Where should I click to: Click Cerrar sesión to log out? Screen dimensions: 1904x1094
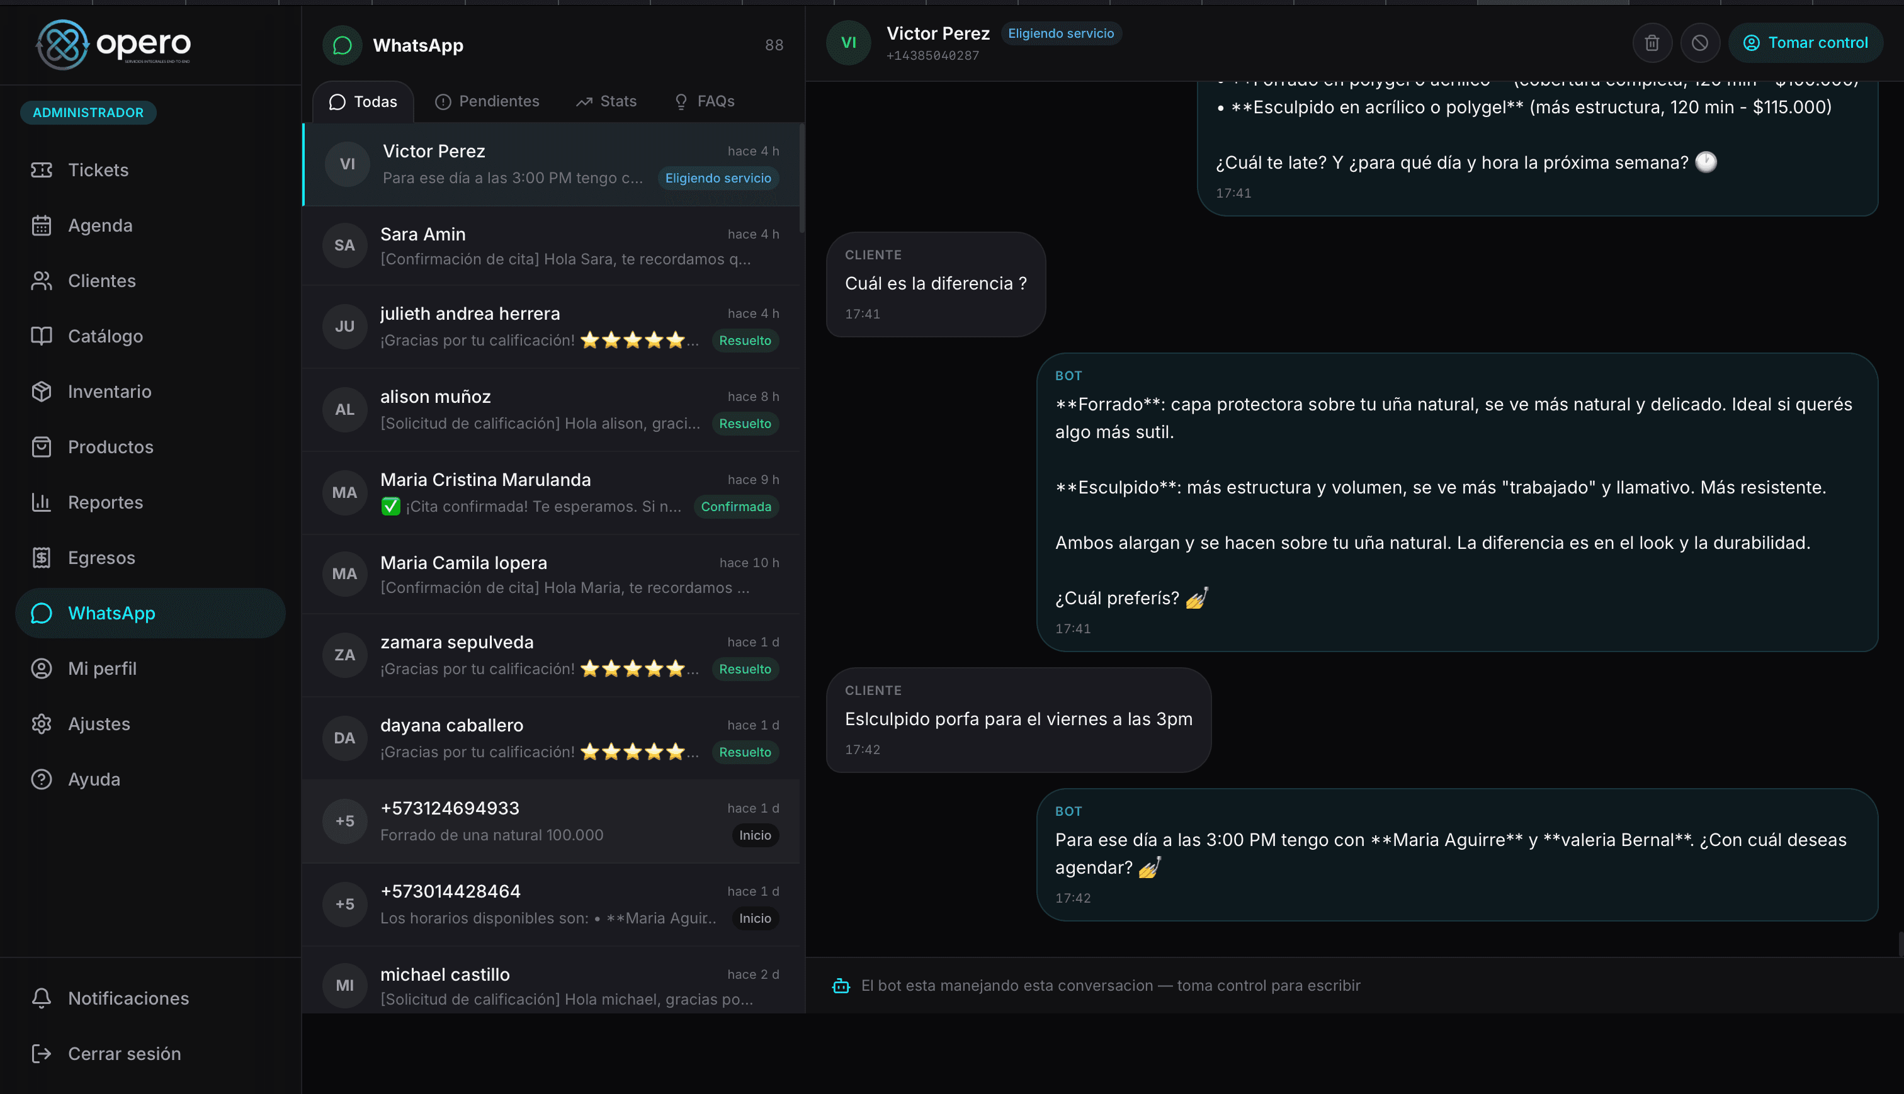tap(125, 1052)
